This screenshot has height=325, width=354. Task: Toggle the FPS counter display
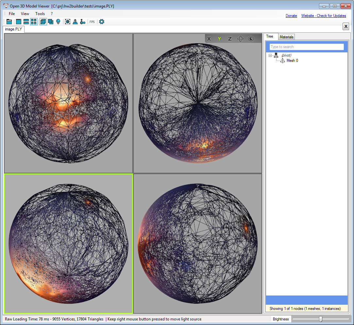click(x=92, y=22)
